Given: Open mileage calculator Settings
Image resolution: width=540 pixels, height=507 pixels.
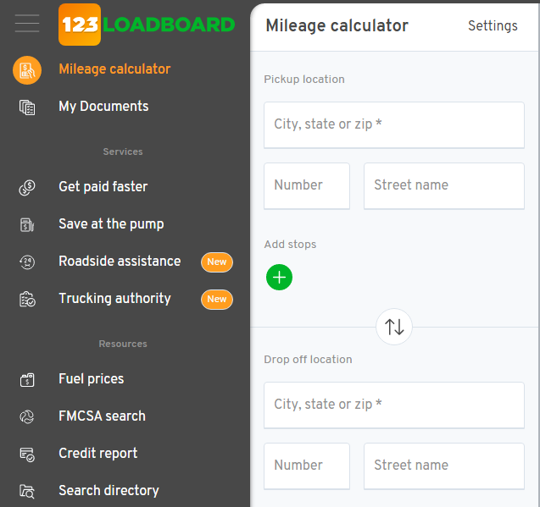Looking at the screenshot, I should click(x=493, y=26).
